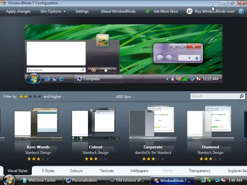The image size is (247, 185).
Task: Click the preview tray expand chevron
Action: [167, 79]
